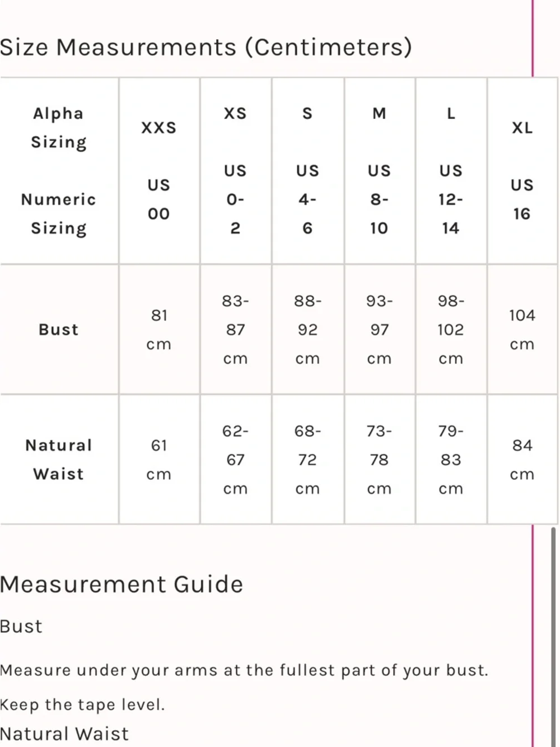Image resolution: width=560 pixels, height=747 pixels.
Task: Select the Alpha Sizing Numeric Sizing header cell
Action: pyautogui.click(x=59, y=170)
